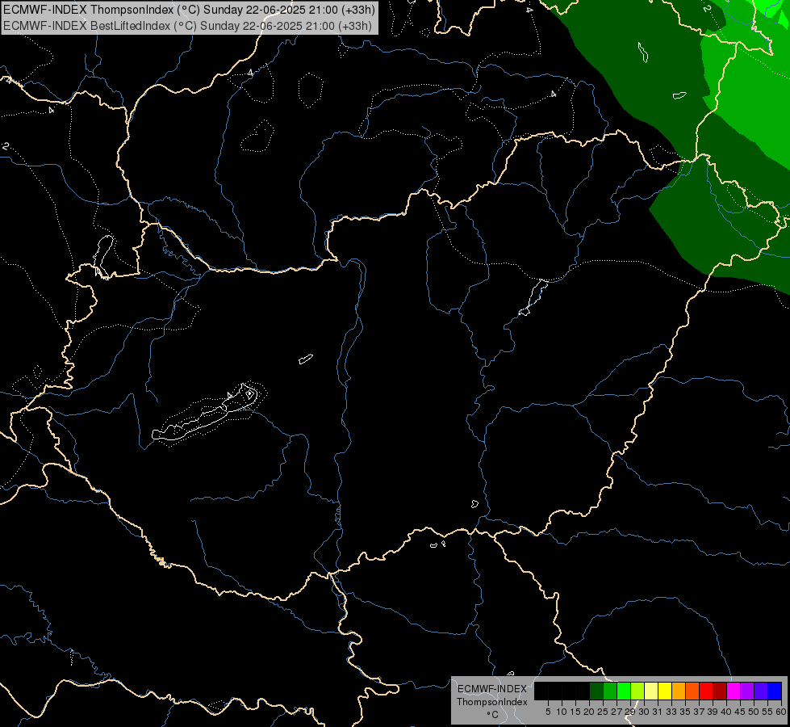Choose the orange 33–35 legend swatch
The image size is (790, 727).
[x=679, y=691]
